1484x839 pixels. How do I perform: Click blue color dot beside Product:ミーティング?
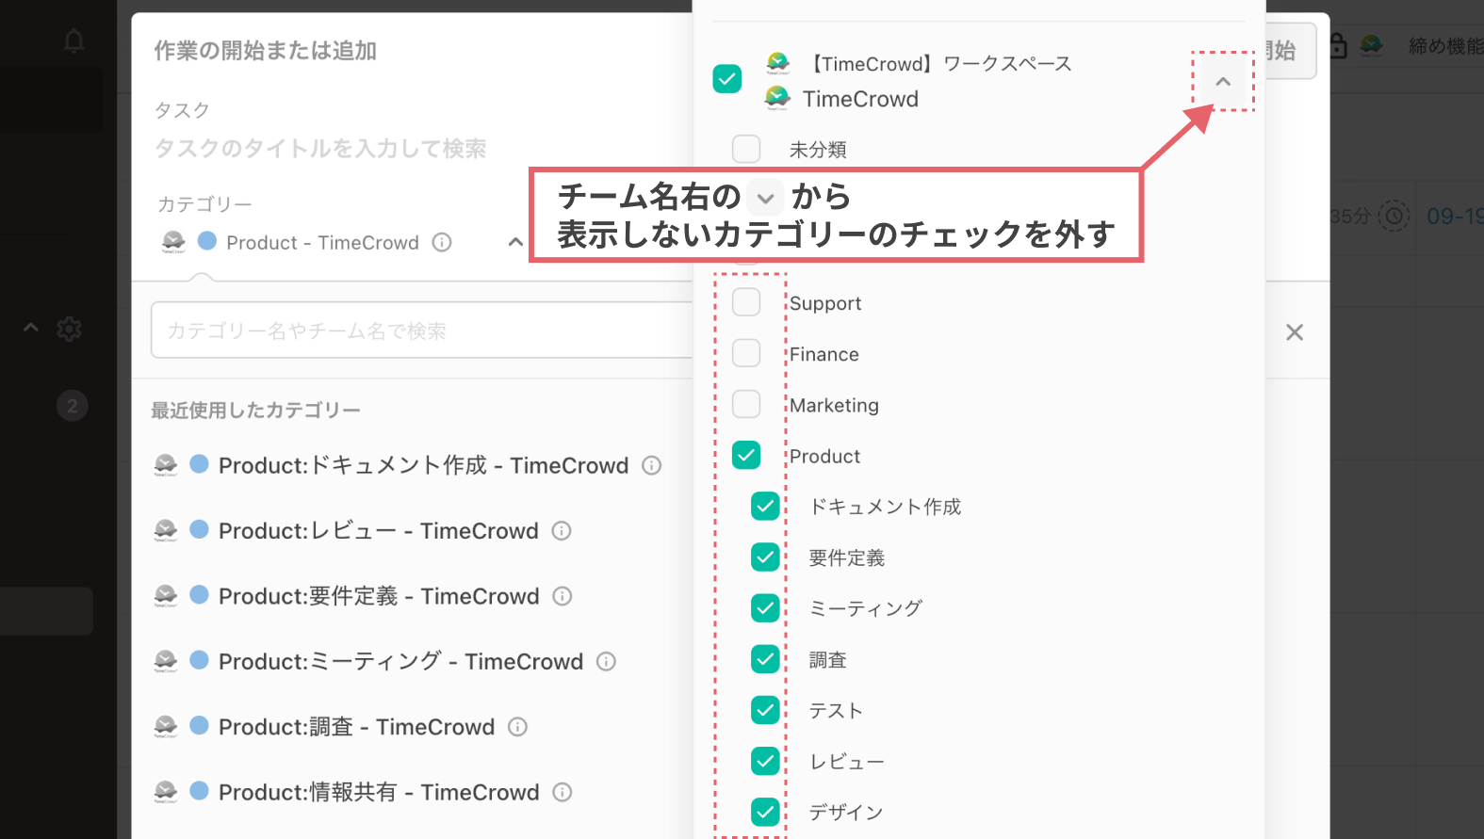point(199,659)
